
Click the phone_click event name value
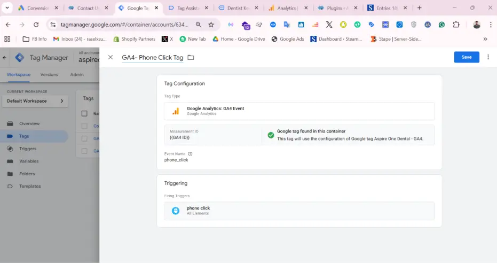point(176,160)
